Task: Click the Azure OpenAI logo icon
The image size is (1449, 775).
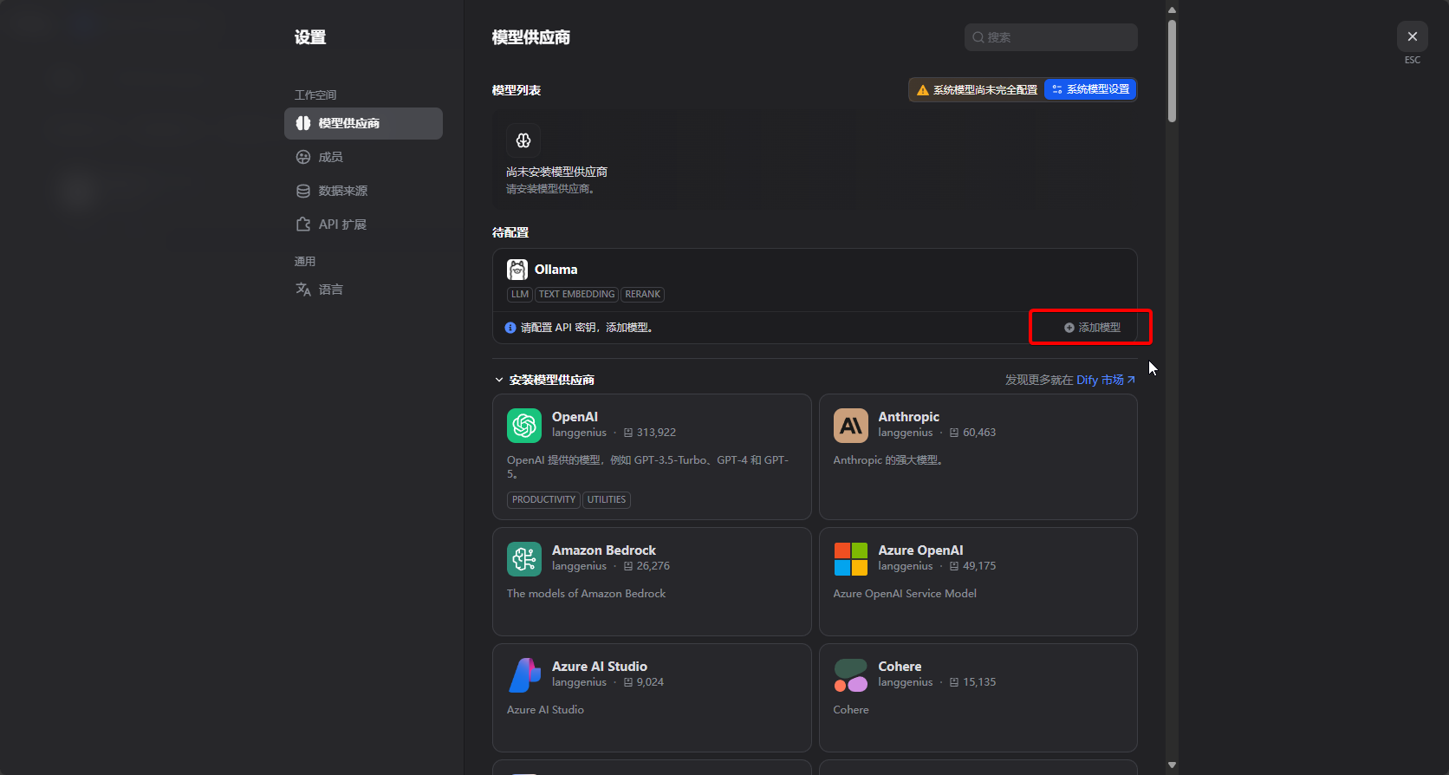Action: (850, 559)
